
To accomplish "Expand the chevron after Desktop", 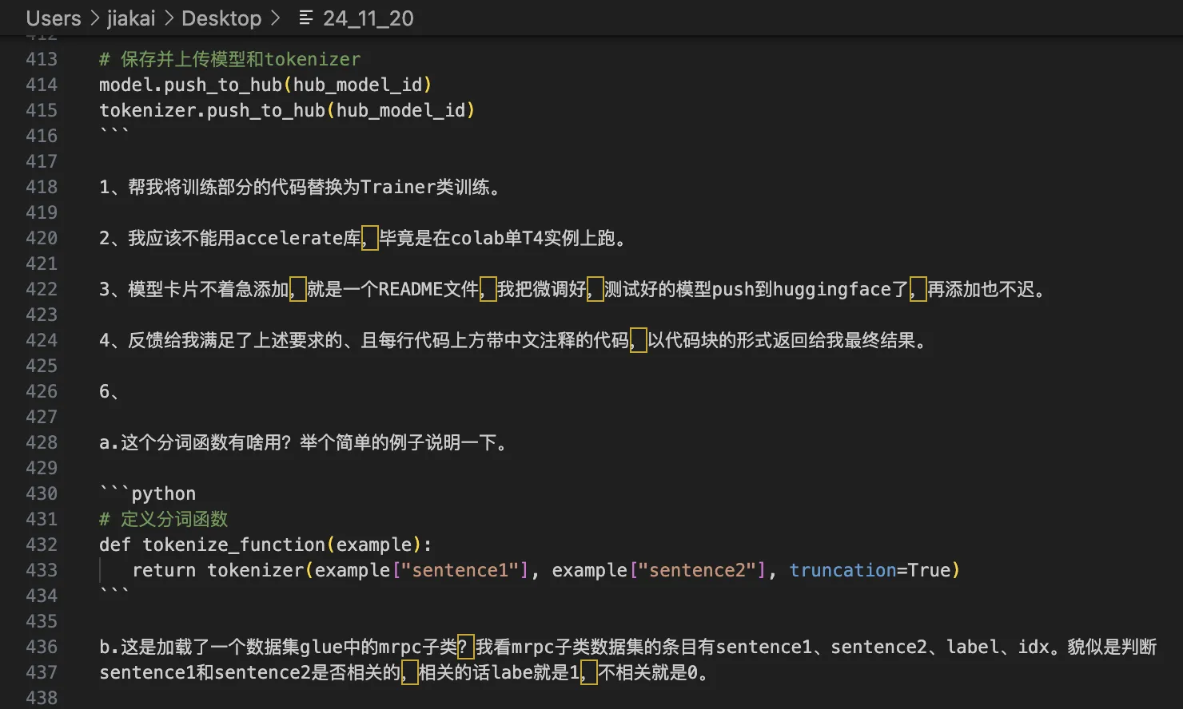I will tap(276, 18).
